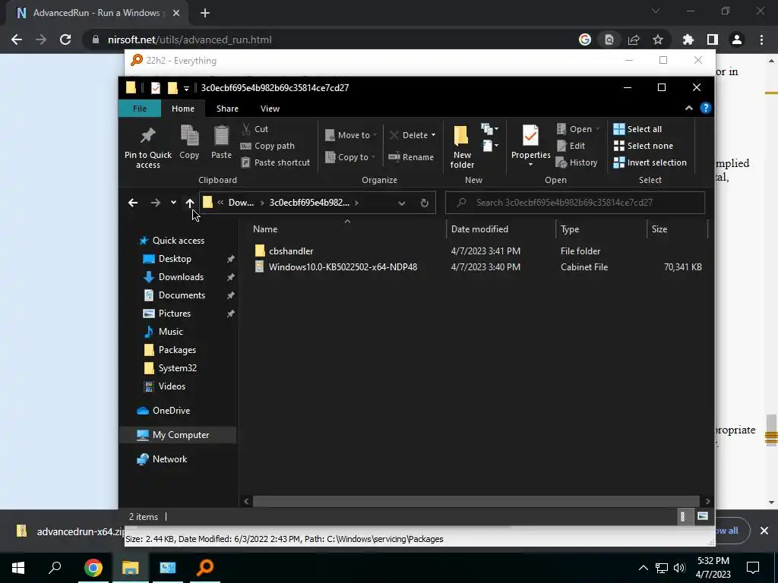Expand the Properties dropdown arrow
This screenshot has height=583, width=778.
tap(530, 165)
